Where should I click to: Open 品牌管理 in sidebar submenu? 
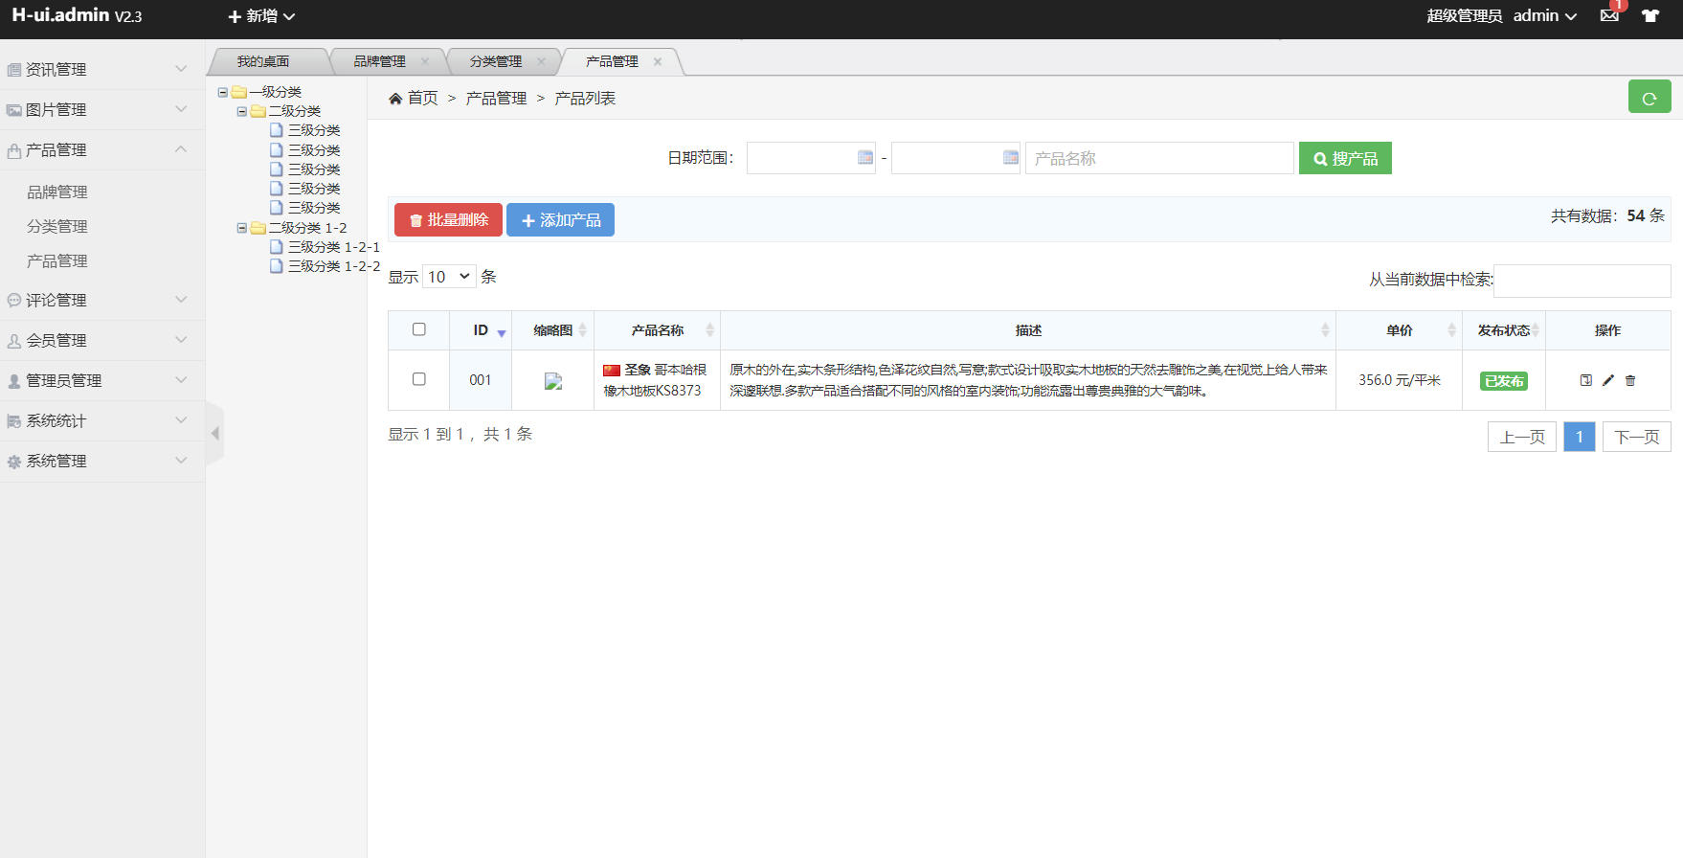point(57,192)
